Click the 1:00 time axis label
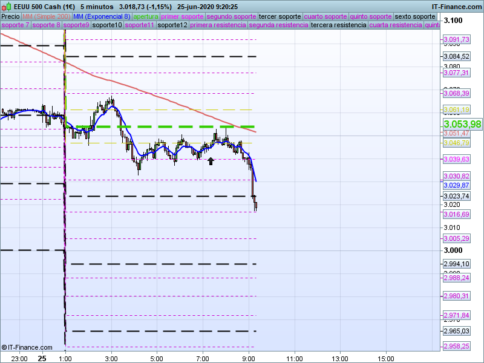This screenshot has width=484, height=363. pyautogui.click(x=65, y=359)
